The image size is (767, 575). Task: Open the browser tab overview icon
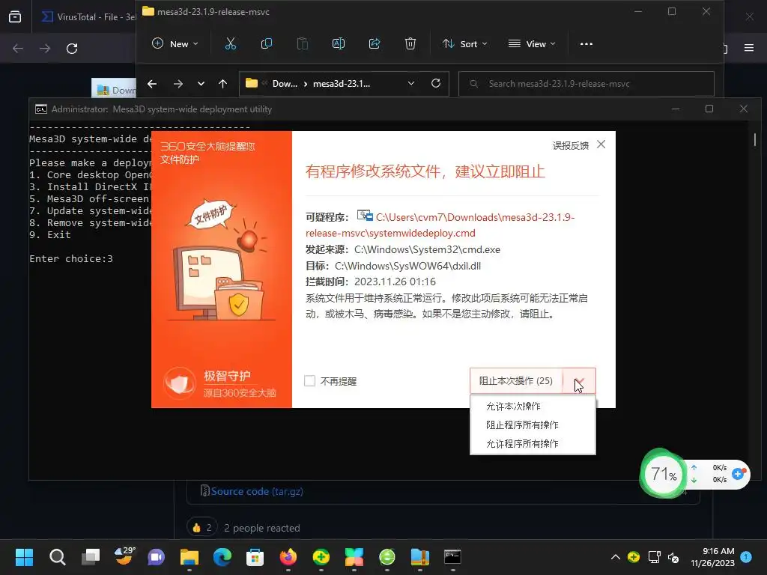(15, 16)
